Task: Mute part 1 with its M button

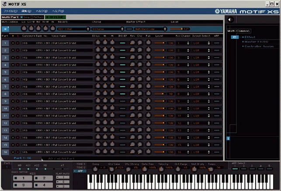Action: (13, 43)
